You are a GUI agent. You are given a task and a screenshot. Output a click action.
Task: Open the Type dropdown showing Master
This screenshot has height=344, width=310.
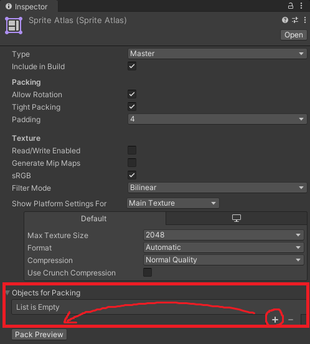click(217, 54)
